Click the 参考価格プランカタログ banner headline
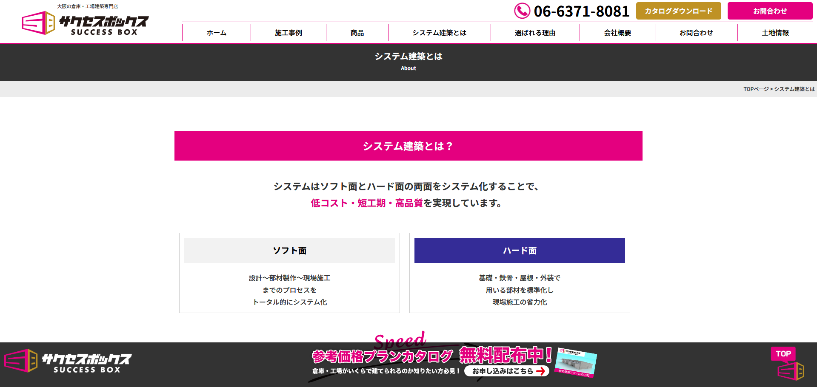The image size is (817, 387). coord(382,356)
